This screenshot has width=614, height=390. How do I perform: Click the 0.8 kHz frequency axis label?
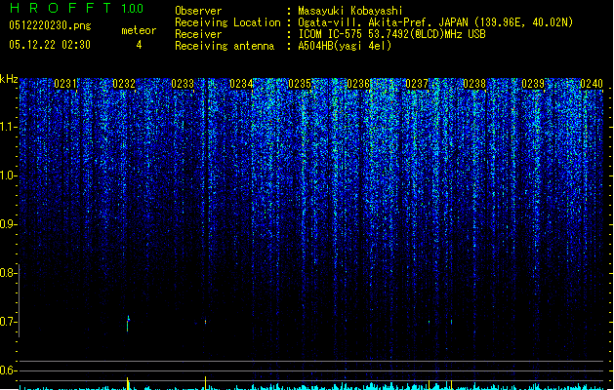tap(8, 273)
